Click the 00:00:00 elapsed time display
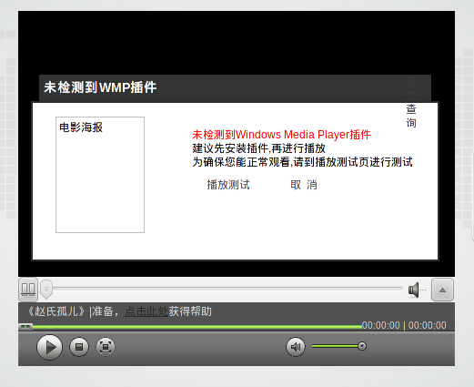 point(381,325)
